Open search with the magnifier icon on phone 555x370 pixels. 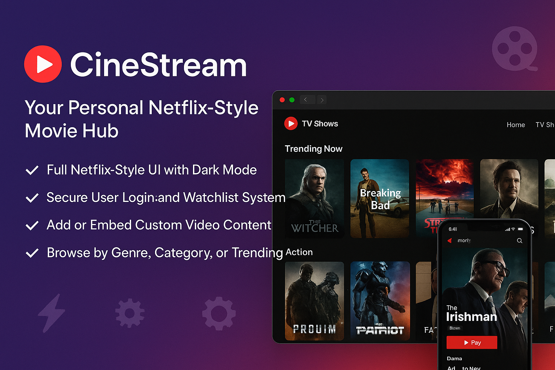pyautogui.click(x=520, y=241)
